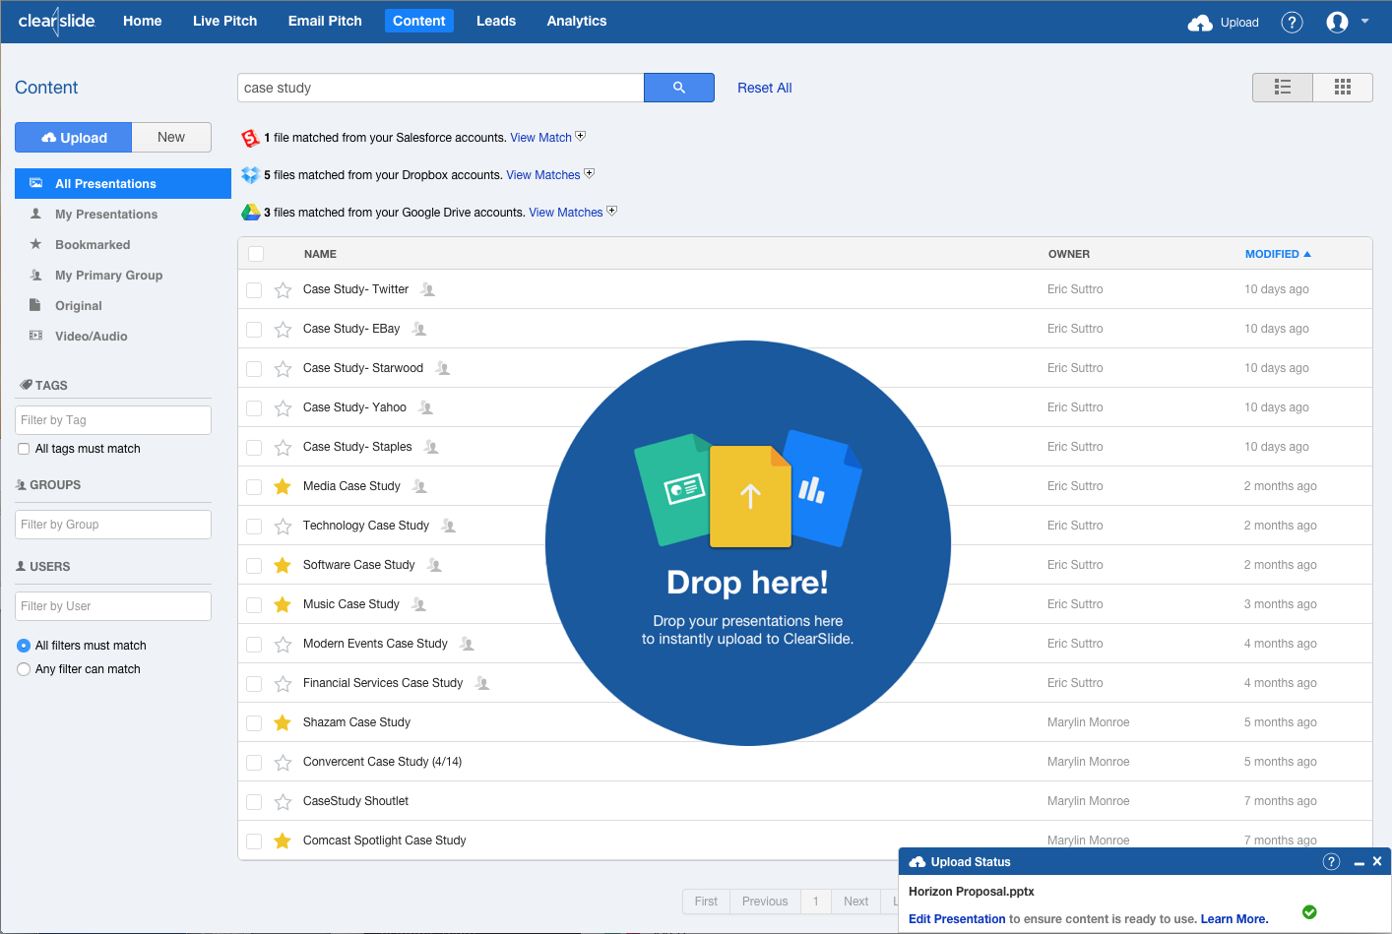Click the New button

171,137
